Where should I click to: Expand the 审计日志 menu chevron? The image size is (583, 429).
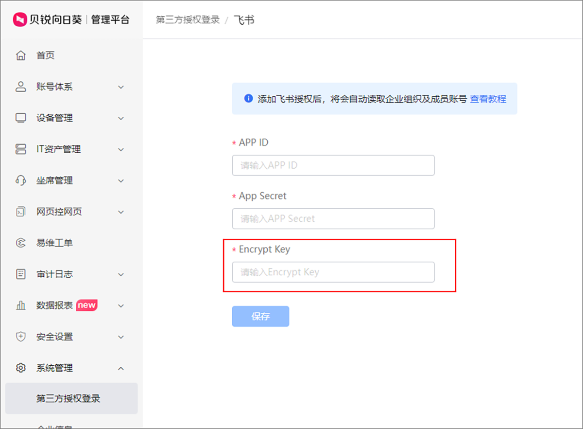[x=121, y=274]
